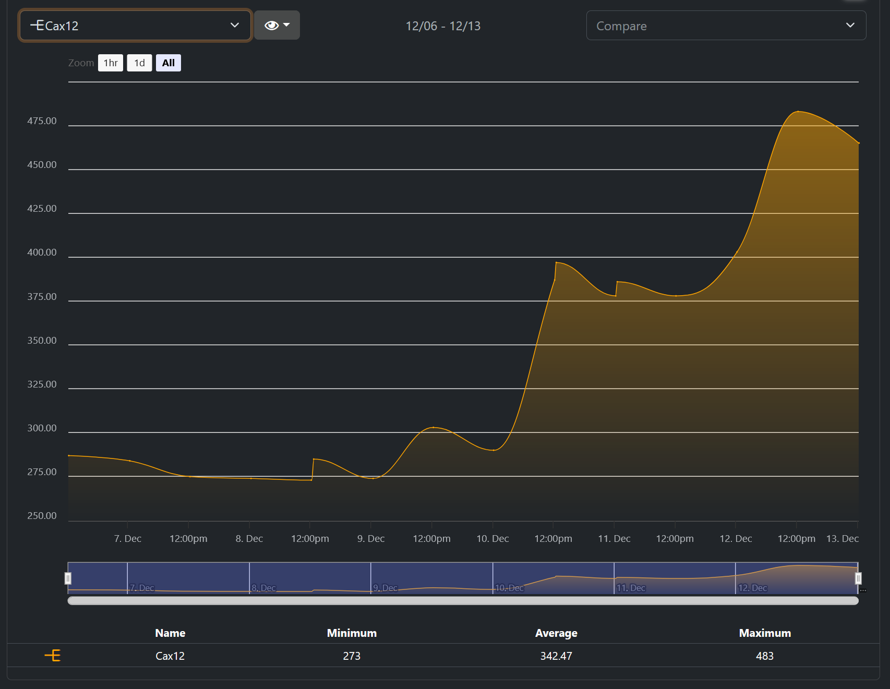The height and width of the screenshot is (689, 890).
Task: Click the Average column header
Action: [x=556, y=633]
